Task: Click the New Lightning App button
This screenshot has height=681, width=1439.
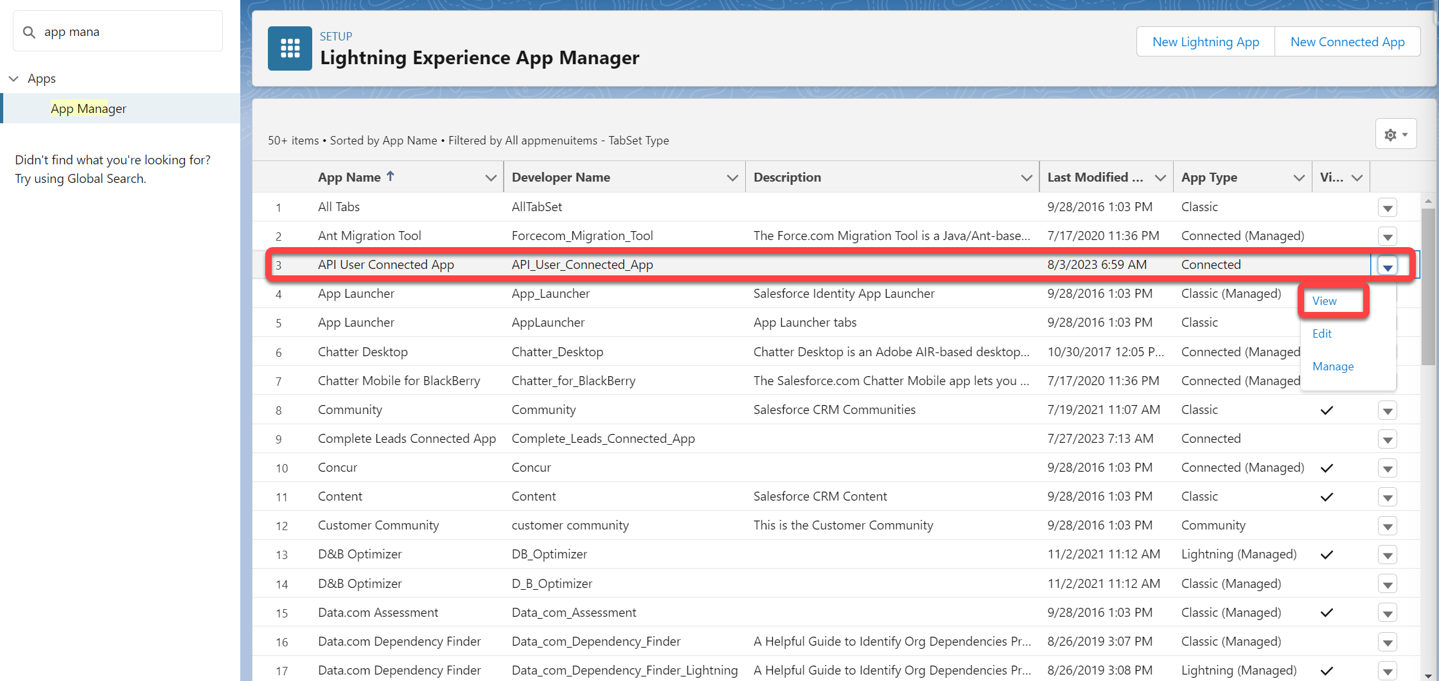Action: pos(1205,41)
